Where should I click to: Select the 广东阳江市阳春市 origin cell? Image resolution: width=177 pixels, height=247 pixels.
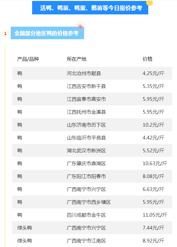click(x=86, y=177)
